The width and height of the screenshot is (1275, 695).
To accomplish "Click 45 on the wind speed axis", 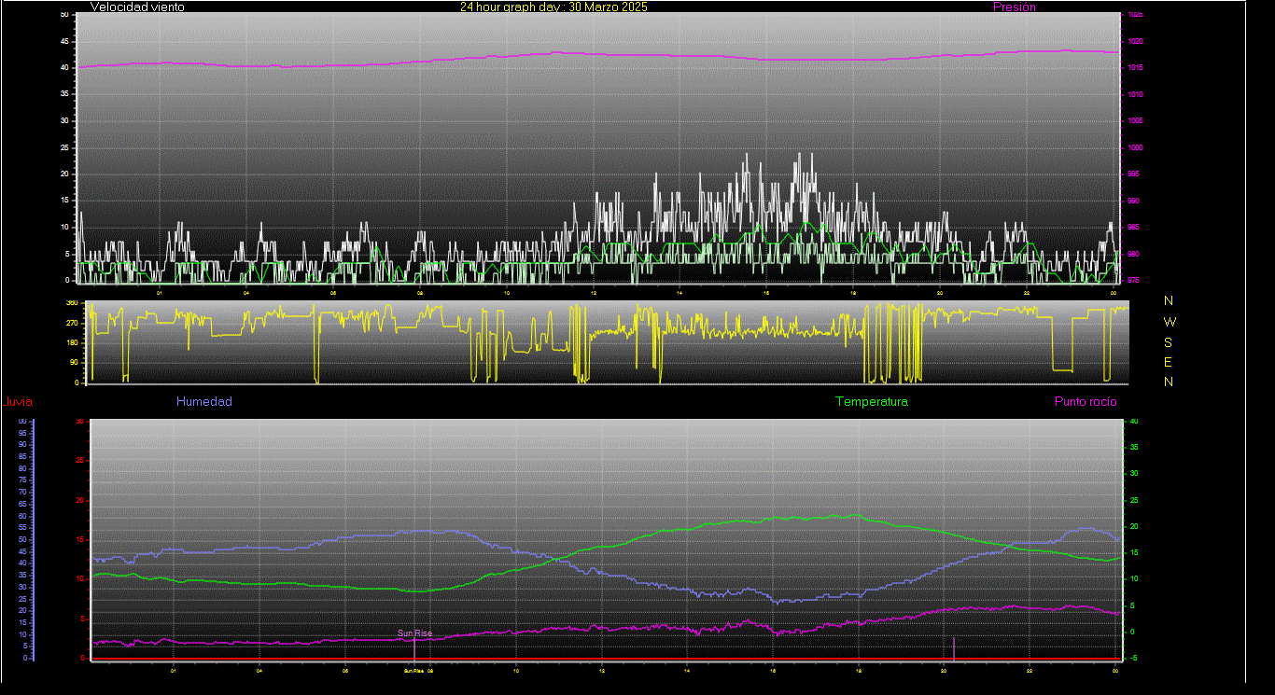I will pyautogui.click(x=64, y=41).
